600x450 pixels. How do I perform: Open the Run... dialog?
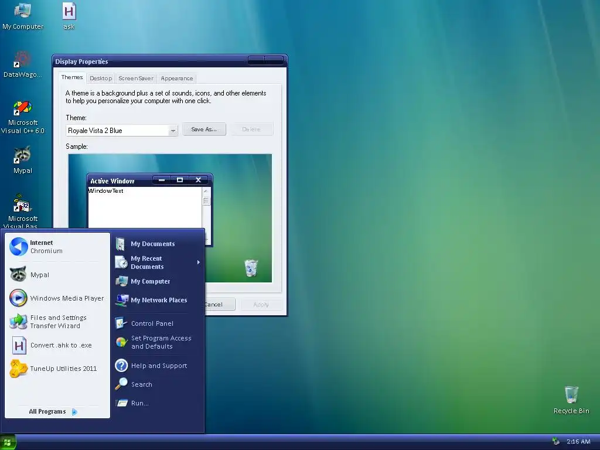[x=158, y=403]
